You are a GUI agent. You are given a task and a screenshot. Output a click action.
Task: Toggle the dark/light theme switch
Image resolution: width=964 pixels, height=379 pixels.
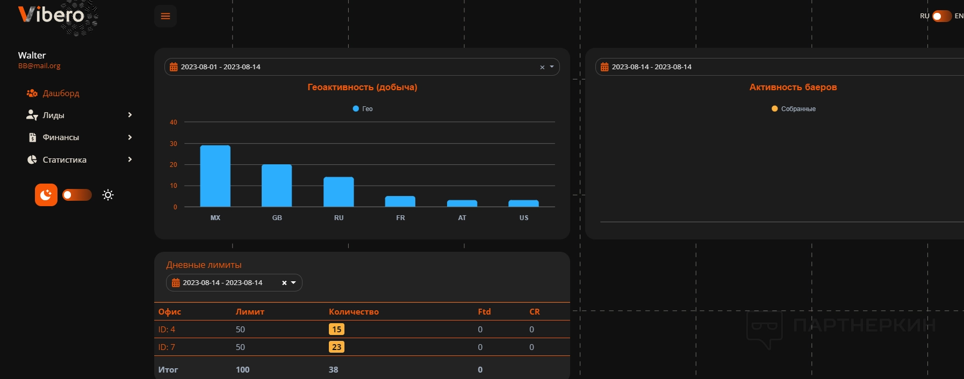(x=77, y=195)
